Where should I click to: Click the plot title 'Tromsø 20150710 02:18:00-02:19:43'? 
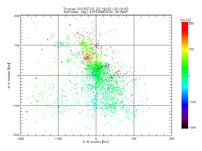96,9
